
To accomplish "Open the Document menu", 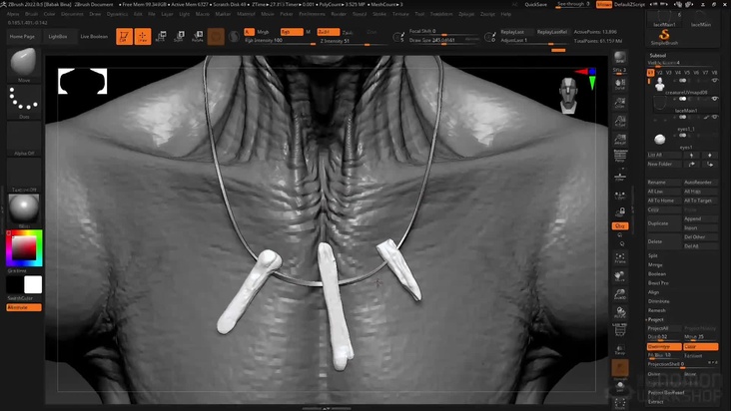I will point(72,14).
